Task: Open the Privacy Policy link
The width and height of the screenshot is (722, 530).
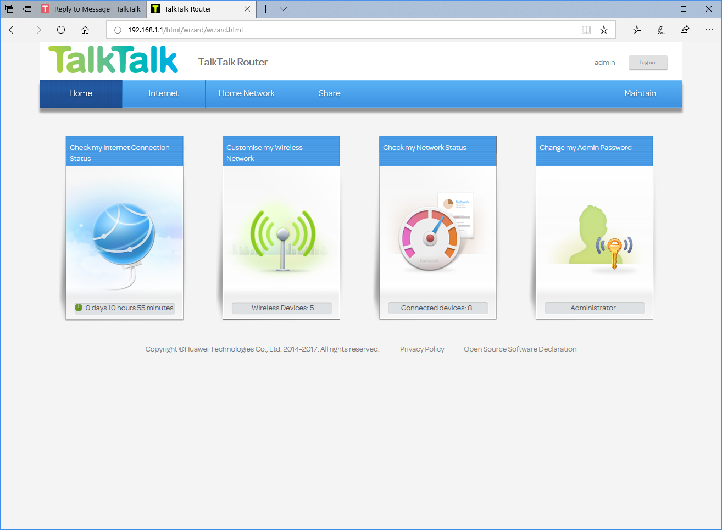Action: click(422, 349)
